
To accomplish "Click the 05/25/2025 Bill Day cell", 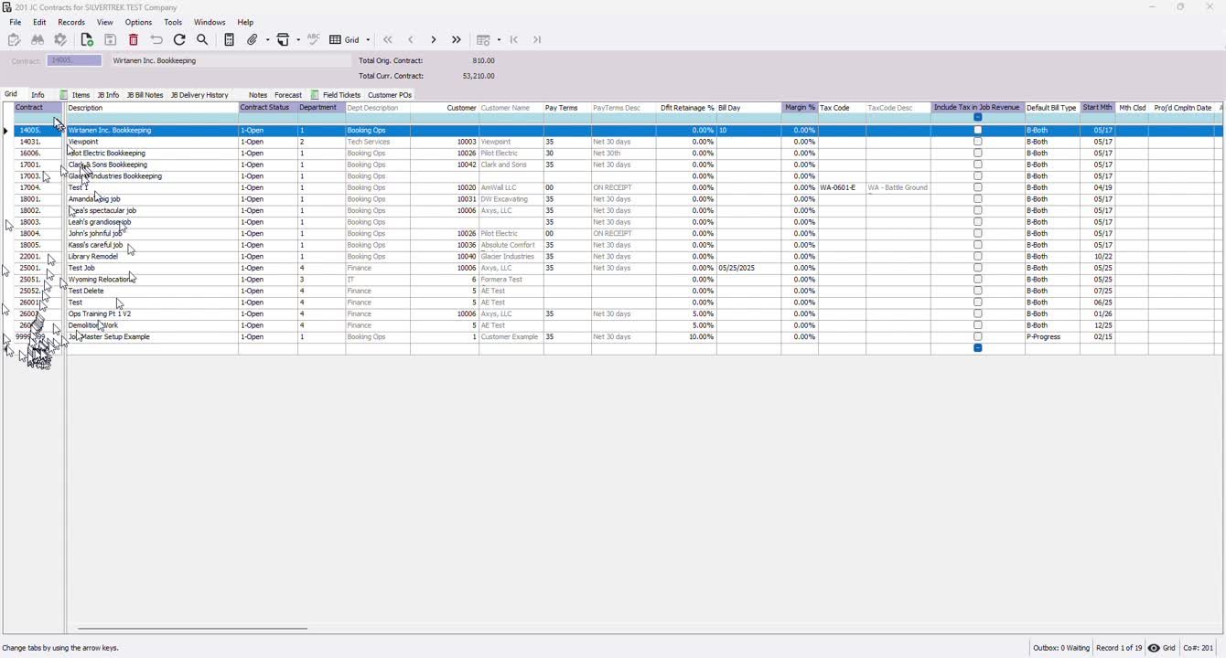I will click(749, 269).
